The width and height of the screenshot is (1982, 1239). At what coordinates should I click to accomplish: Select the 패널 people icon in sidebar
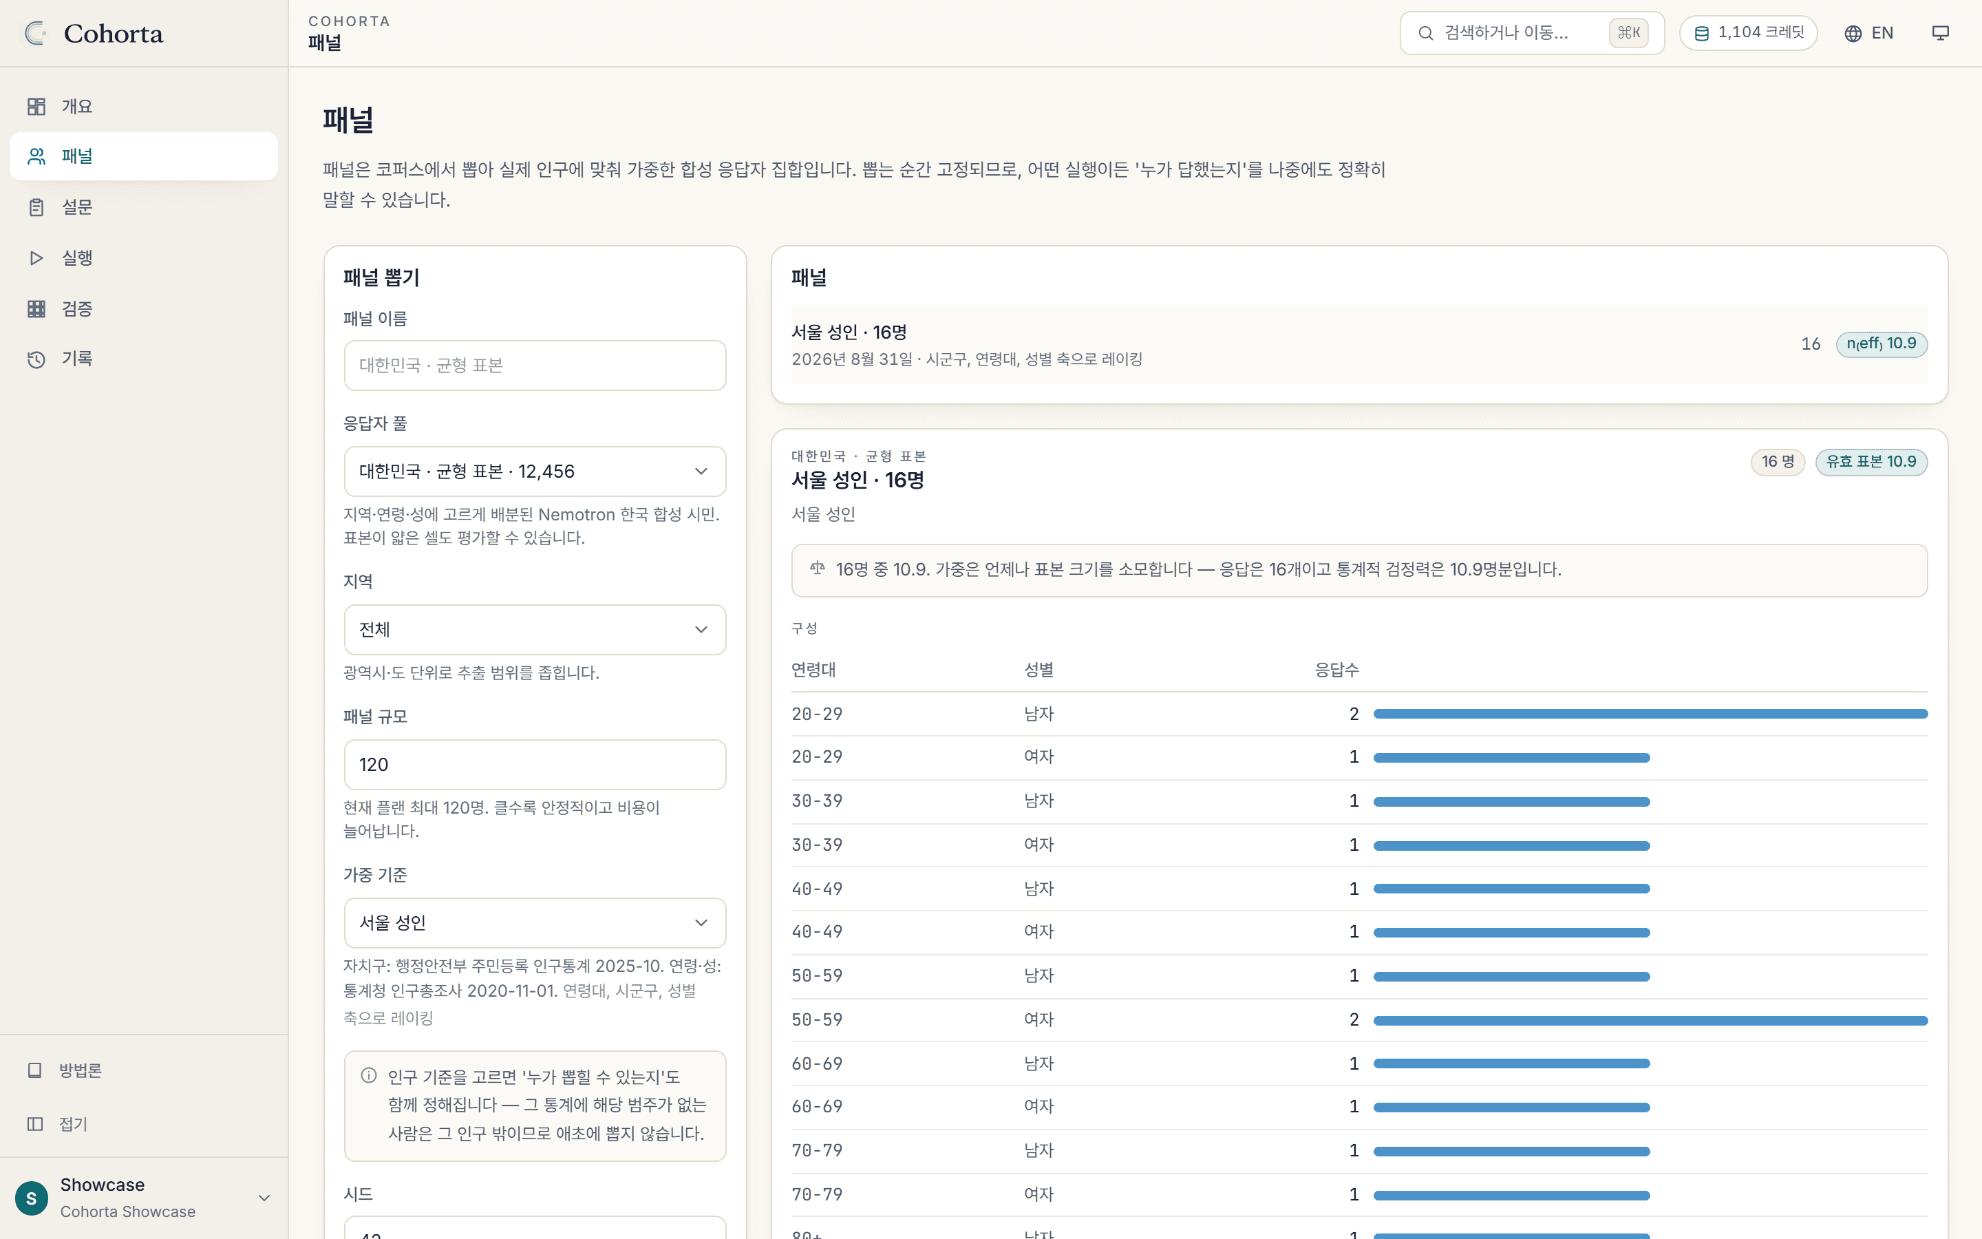click(36, 156)
